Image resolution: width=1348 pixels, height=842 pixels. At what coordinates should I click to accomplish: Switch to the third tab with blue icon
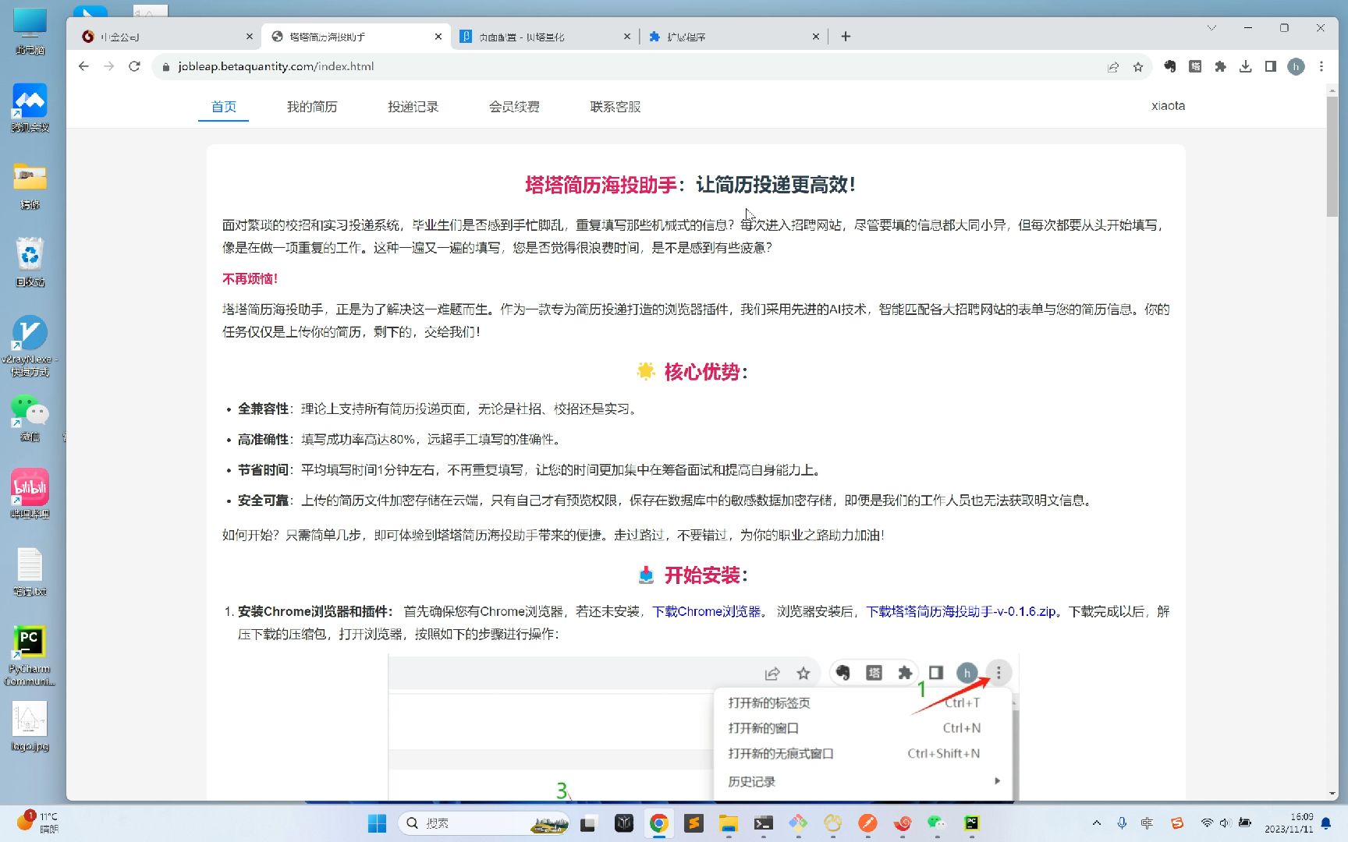click(545, 37)
